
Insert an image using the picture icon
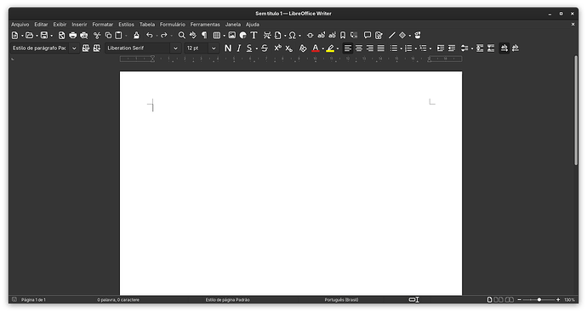coord(232,35)
